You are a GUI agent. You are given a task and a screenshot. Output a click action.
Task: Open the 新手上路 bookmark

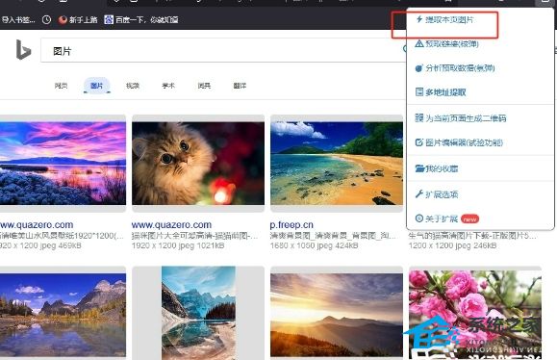(83, 19)
